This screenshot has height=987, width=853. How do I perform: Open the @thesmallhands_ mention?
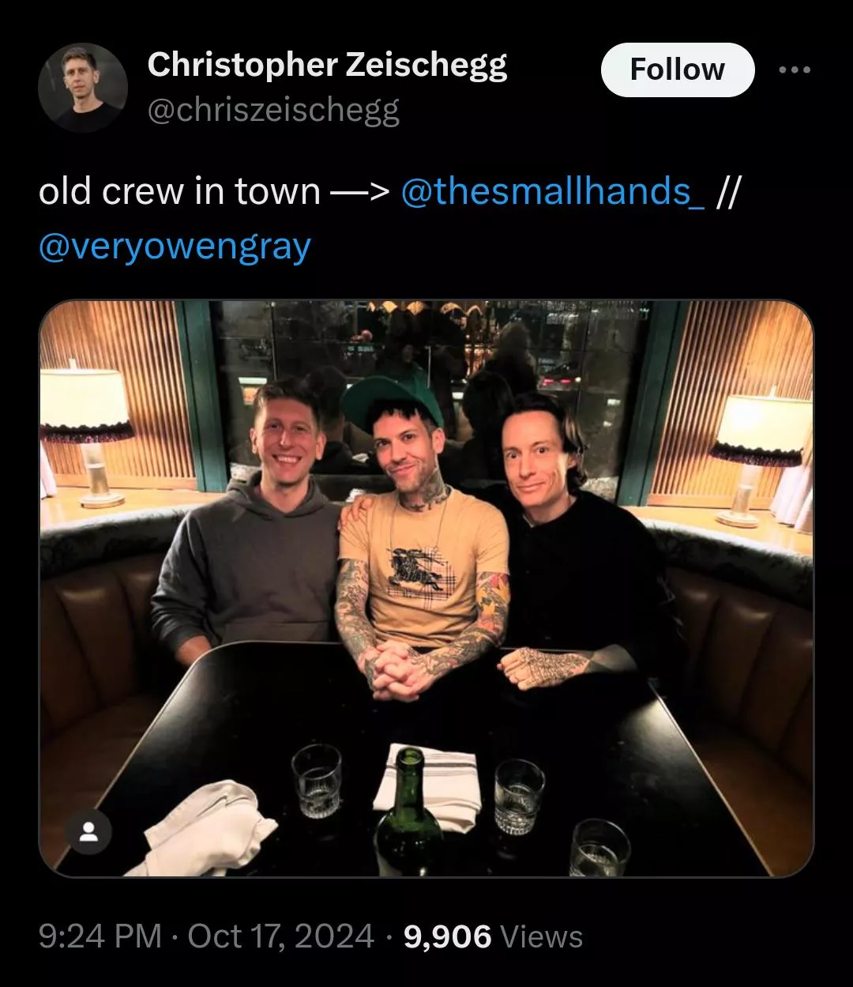(554, 191)
